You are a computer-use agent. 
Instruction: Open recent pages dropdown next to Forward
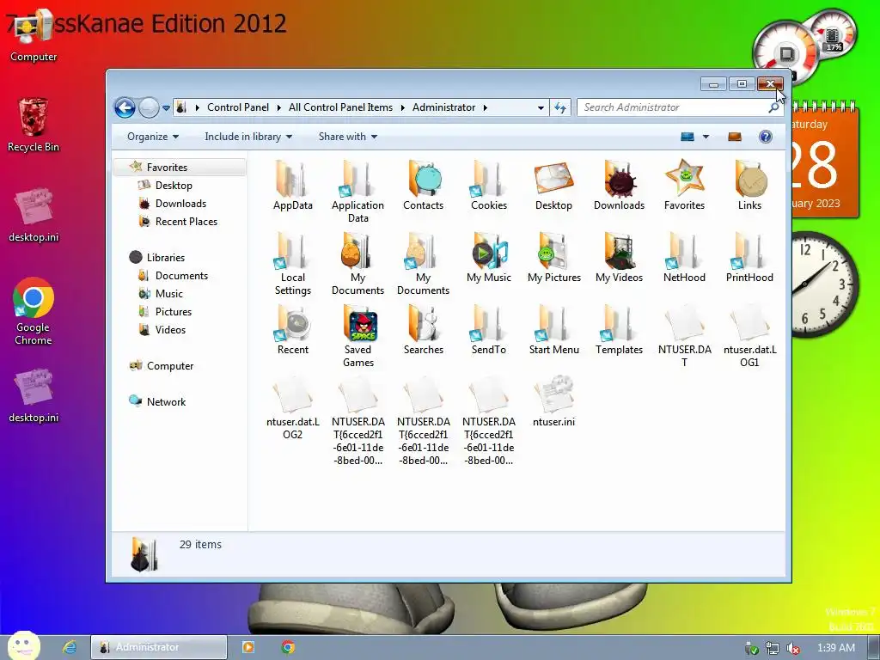[166, 107]
